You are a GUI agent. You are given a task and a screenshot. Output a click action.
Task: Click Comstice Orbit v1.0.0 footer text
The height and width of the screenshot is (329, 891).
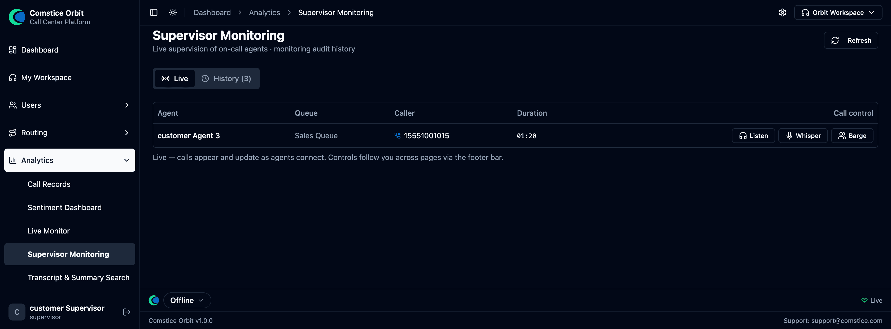(181, 321)
